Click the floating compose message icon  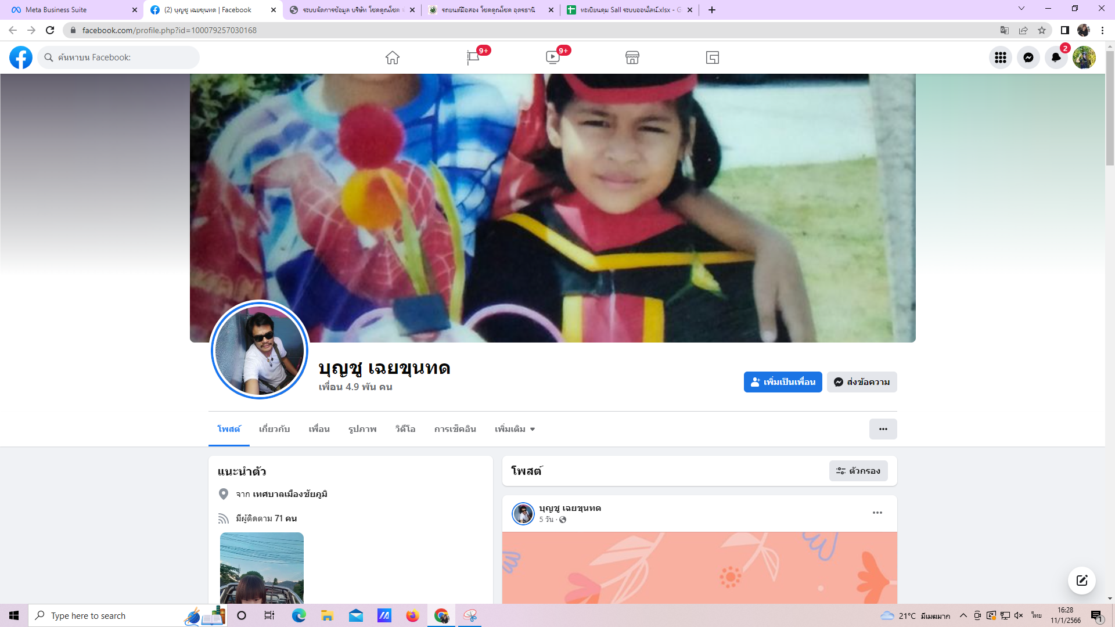[1081, 581]
